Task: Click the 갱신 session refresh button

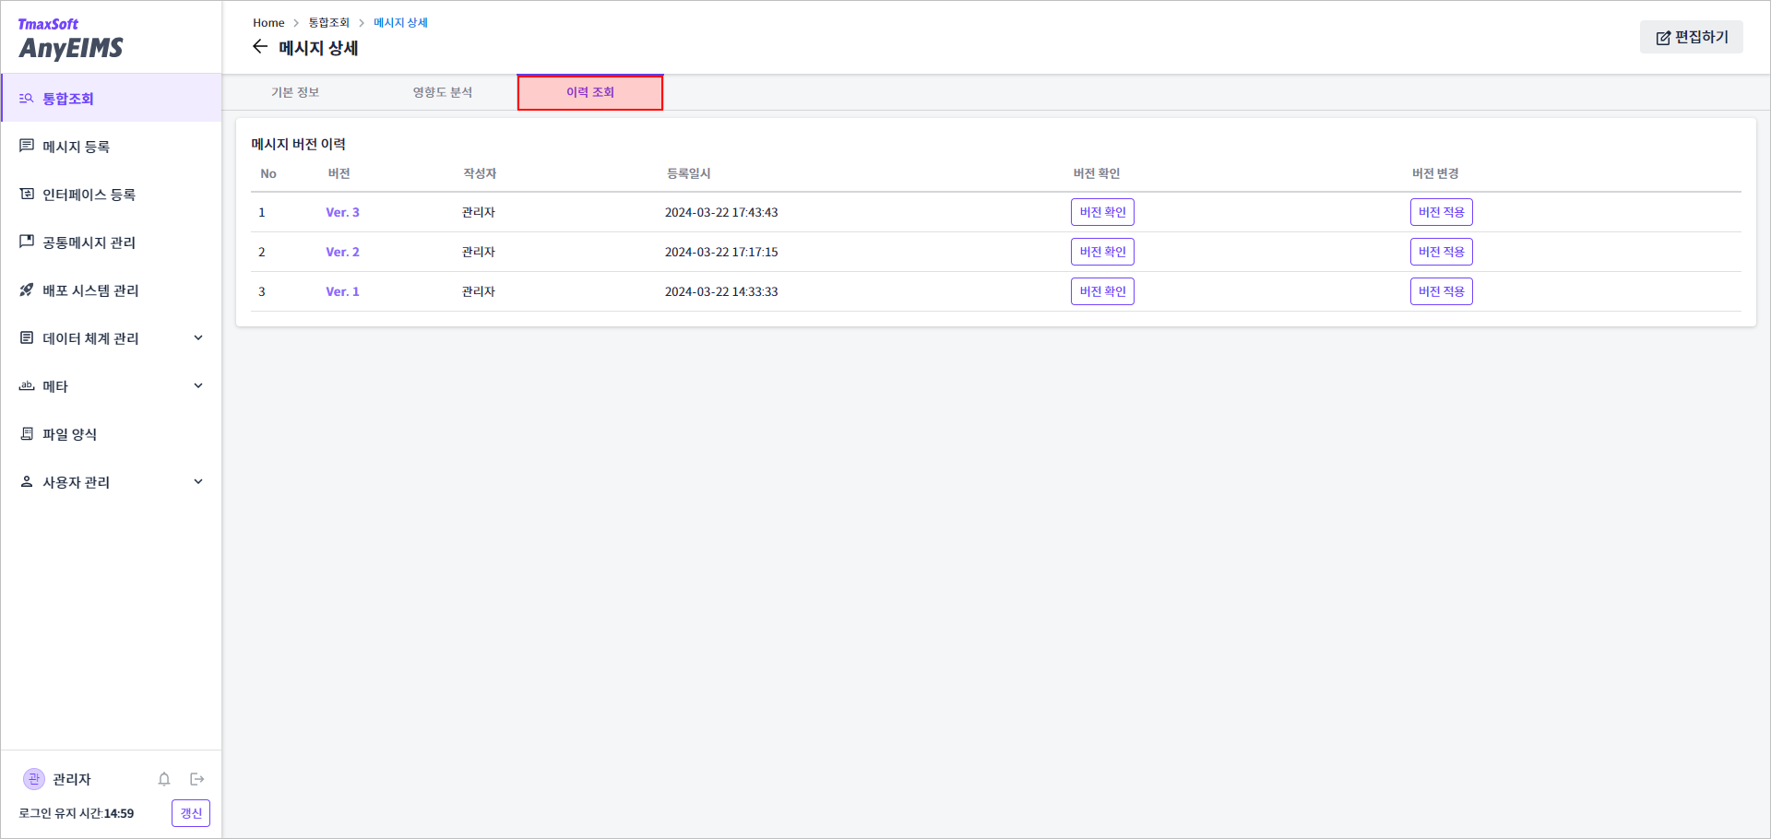Action: (191, 813)
